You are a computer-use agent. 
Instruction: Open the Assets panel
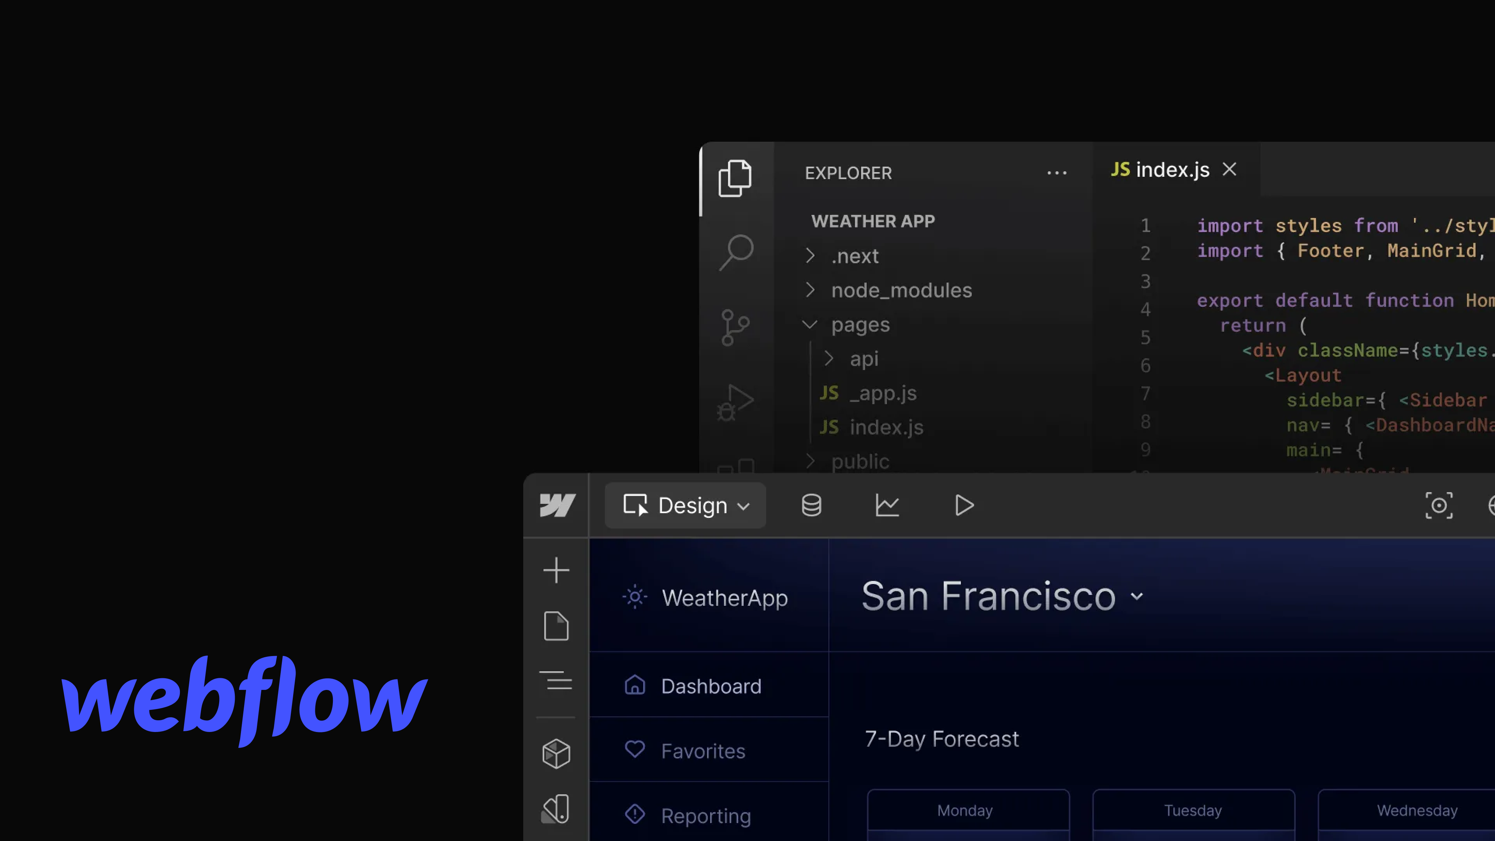(x=556, y=808)
